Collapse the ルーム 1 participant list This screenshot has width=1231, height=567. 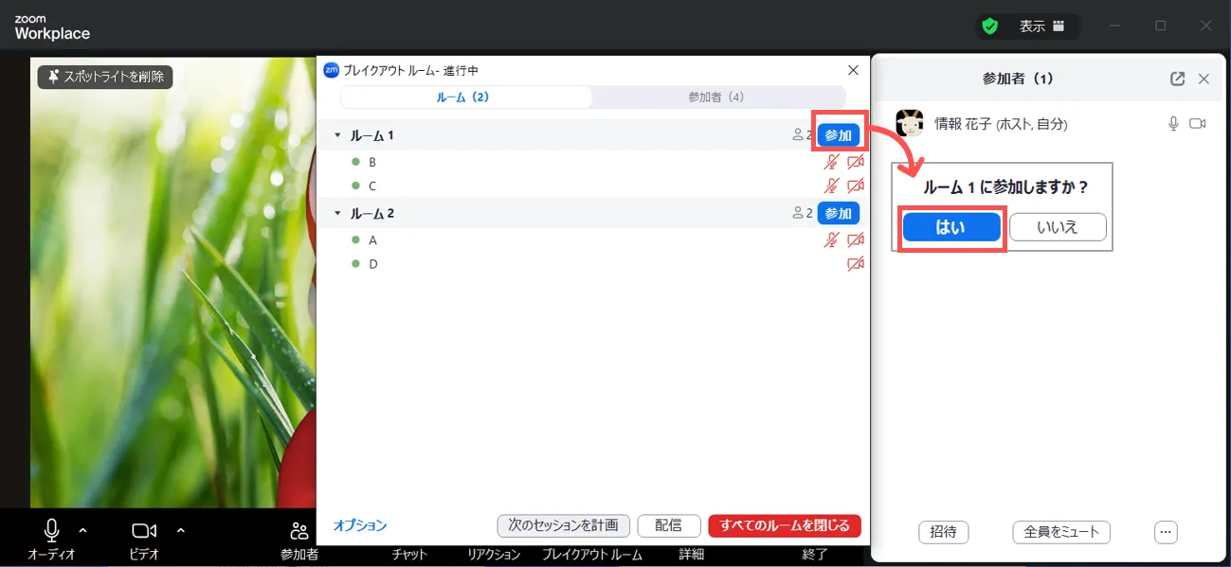(x=336, y=136)
